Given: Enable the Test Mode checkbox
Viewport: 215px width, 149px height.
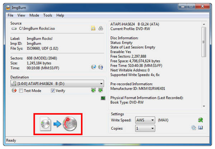Looking at the screenshot, I should tap(21, 91).
